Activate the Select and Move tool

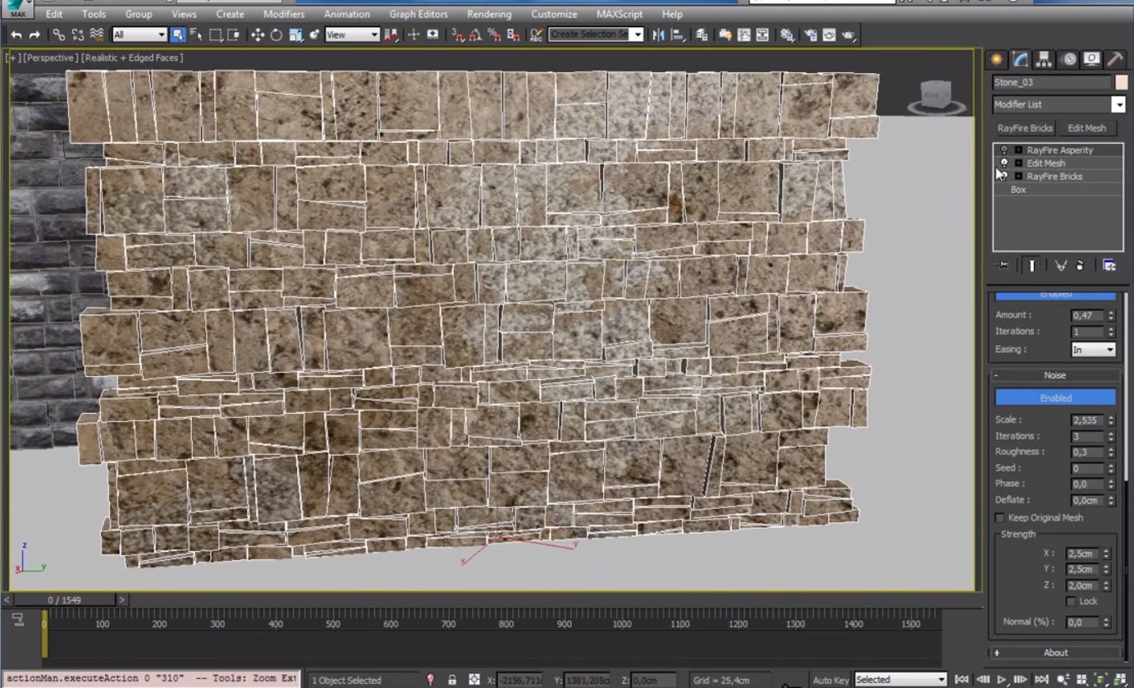257,35
